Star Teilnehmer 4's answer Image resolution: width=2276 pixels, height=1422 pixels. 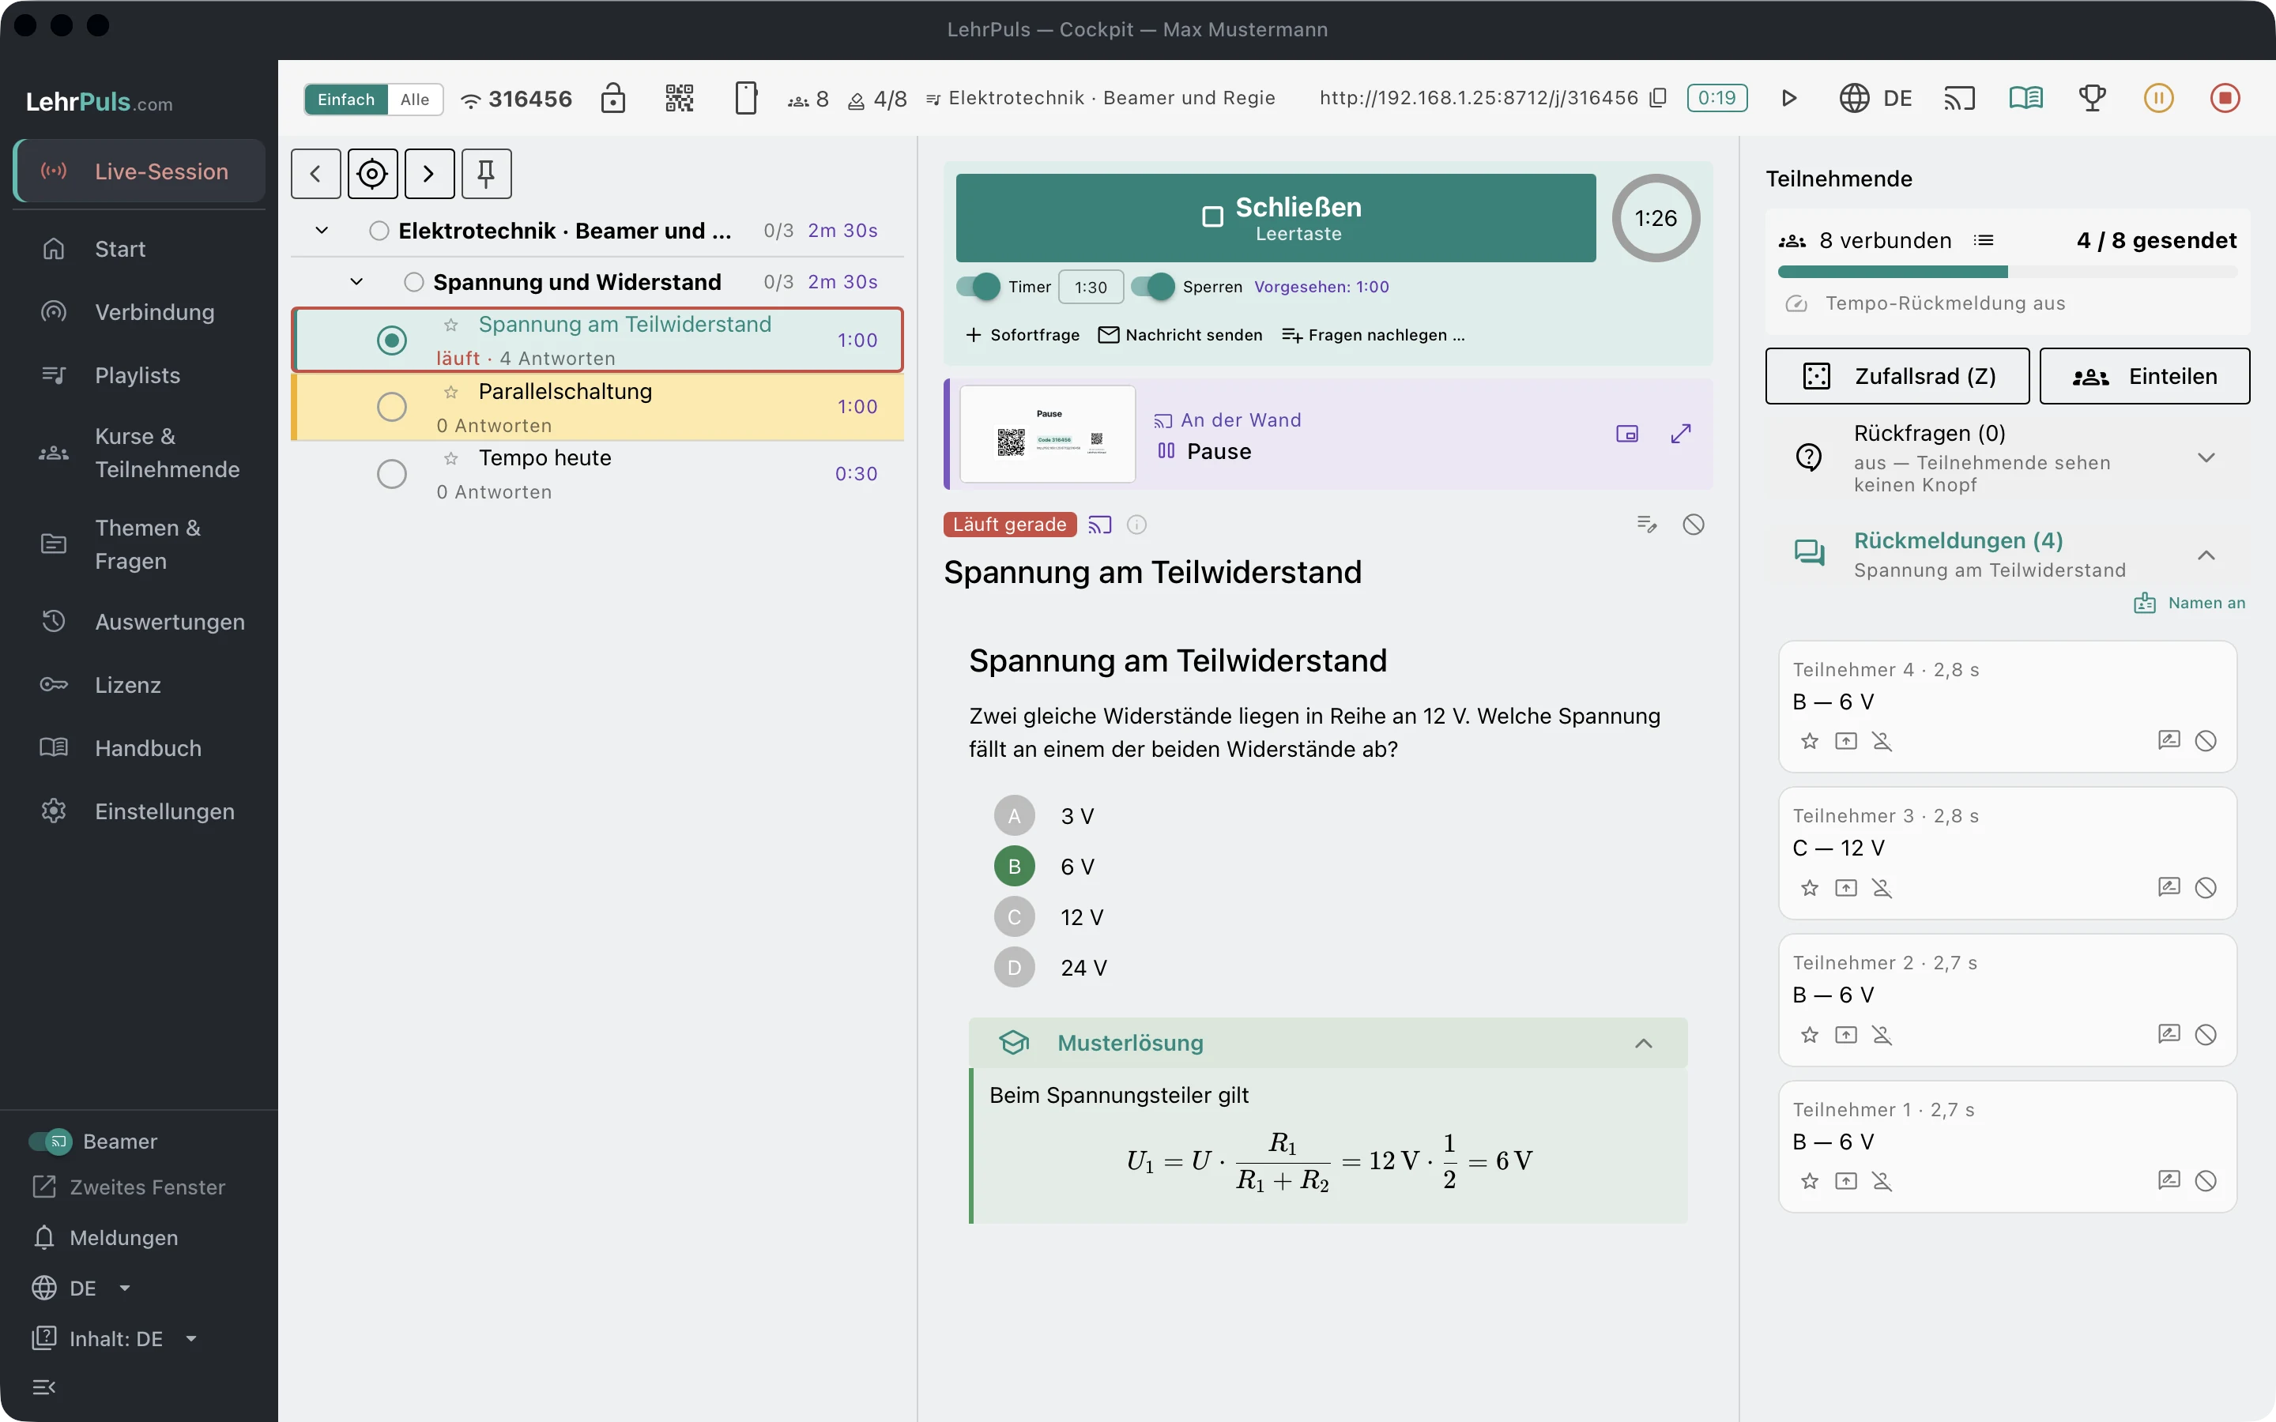pos(1810,741)
